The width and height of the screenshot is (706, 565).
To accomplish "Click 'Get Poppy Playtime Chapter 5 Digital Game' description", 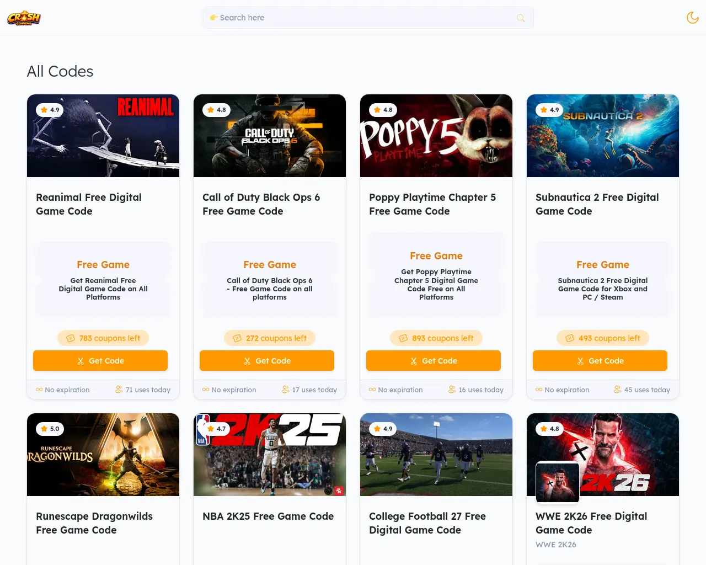I will tap(436, 284).
